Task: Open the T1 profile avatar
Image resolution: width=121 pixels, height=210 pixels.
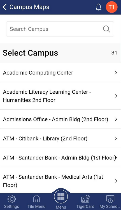Action: [112, 7]
